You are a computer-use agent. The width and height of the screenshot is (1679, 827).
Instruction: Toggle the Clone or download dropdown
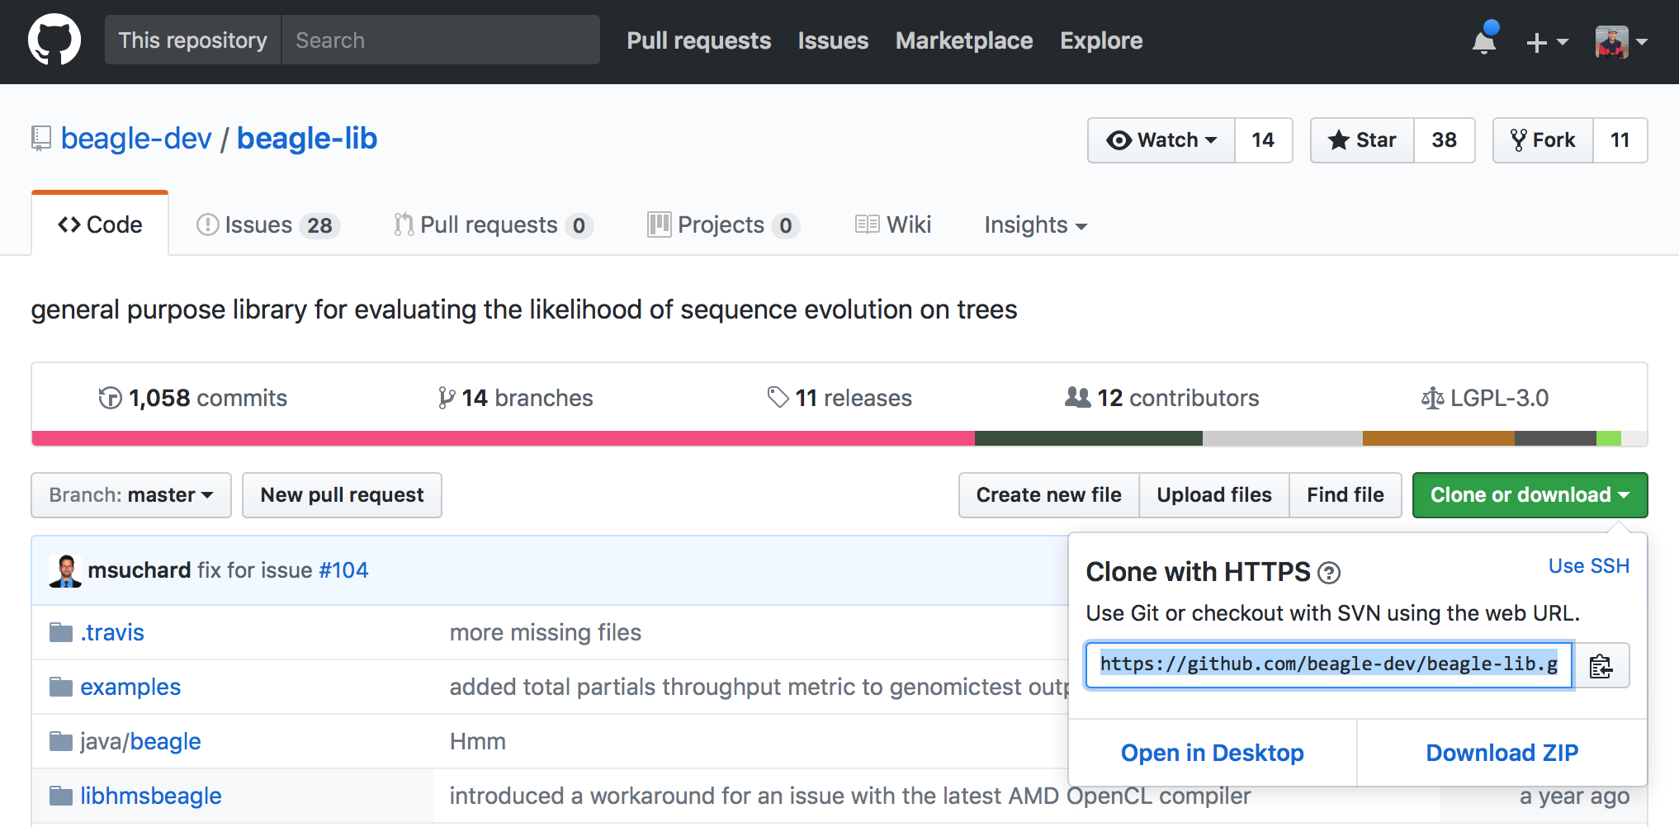pyautogui.click(x=1530, y=495)
